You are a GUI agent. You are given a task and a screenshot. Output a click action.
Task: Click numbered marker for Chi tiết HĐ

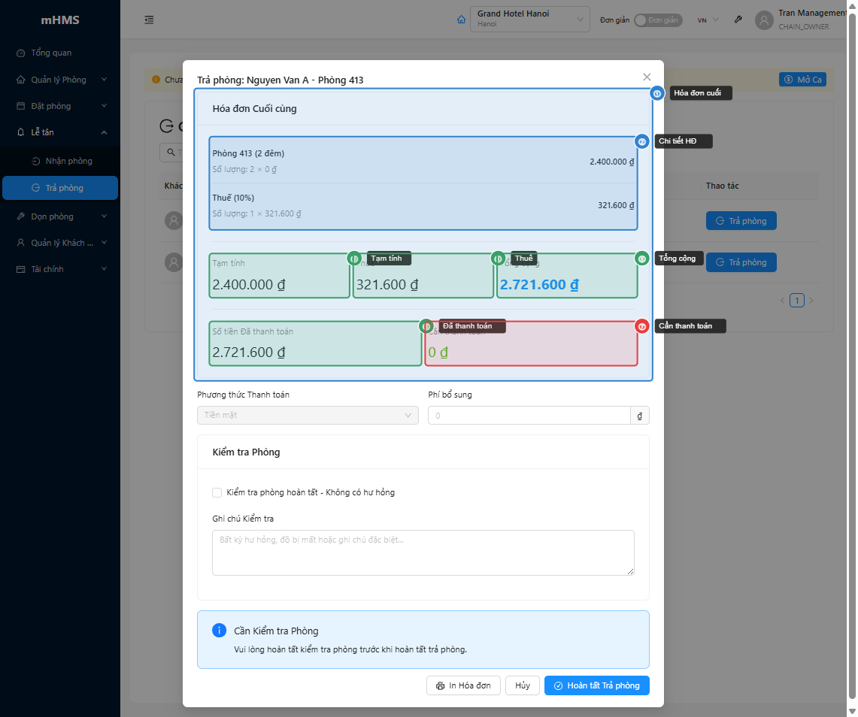pyautogui.click(x=642, y=141)
